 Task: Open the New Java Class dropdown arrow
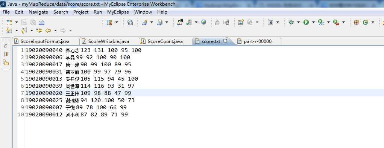[x=373, y=22]
